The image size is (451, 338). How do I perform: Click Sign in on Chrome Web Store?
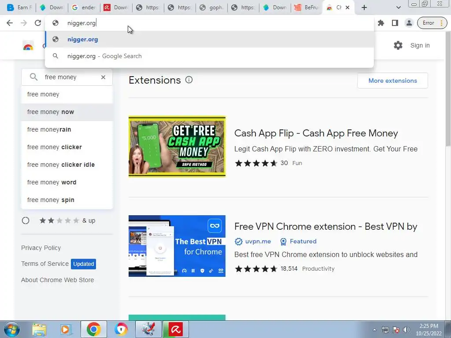pos(420,45)
